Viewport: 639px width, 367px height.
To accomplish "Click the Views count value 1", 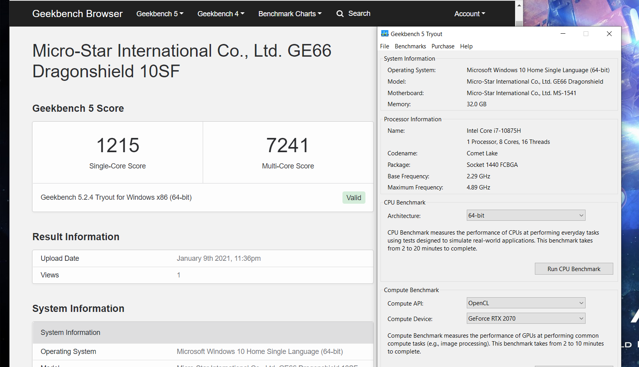I will (179, 275).
